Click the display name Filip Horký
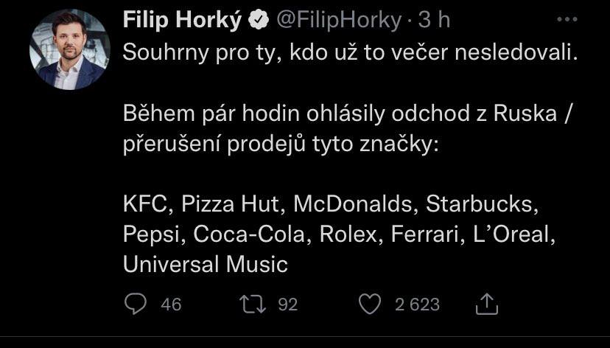 pos(182,21)
